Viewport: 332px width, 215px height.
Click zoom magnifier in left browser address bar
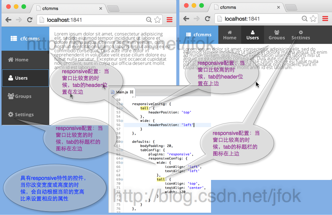[149, 20]
